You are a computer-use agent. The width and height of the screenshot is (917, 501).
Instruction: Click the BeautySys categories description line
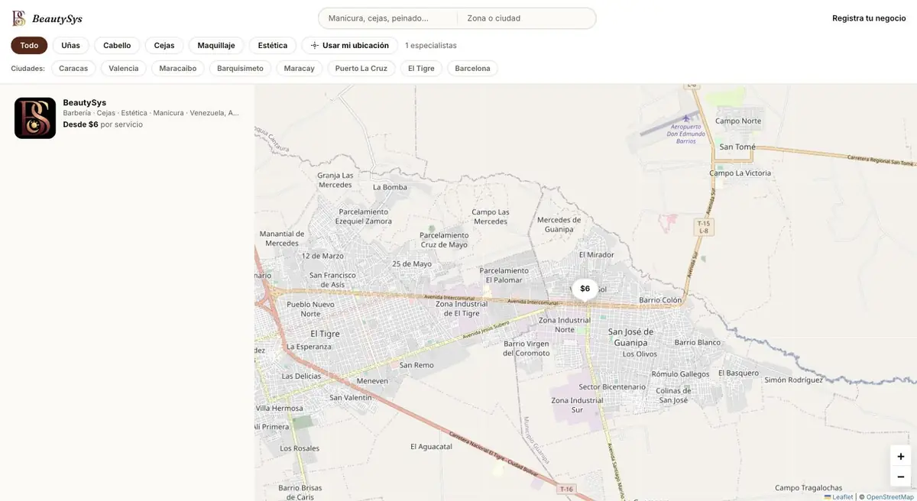pyautogui.click(x=151, y=113)
